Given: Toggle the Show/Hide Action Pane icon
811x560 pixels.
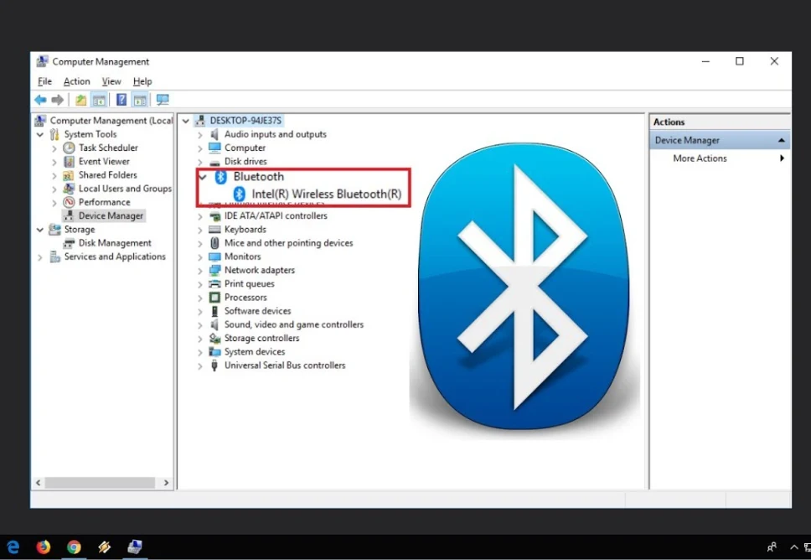Looking at the screenshot, I should coord(140,100).
